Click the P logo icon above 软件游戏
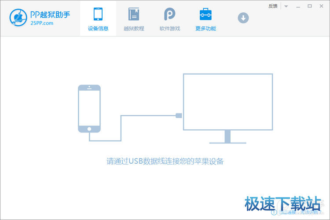This screenshot has height=220, width=330. pyautogui.click(x=170, y=14)
